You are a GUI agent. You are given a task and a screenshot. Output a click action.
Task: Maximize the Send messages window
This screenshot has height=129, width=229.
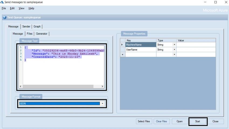(216, 2)
